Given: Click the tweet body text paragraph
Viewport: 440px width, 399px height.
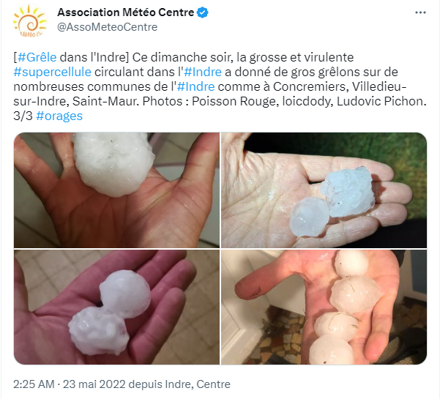Looking at the screenshot, I should tap(220, 86).
